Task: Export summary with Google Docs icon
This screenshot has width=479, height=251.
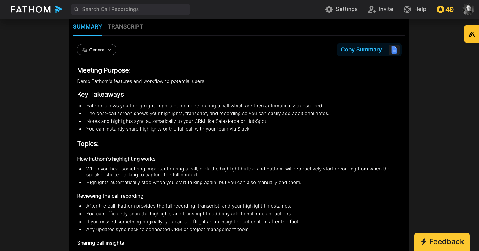Action: 394,50
